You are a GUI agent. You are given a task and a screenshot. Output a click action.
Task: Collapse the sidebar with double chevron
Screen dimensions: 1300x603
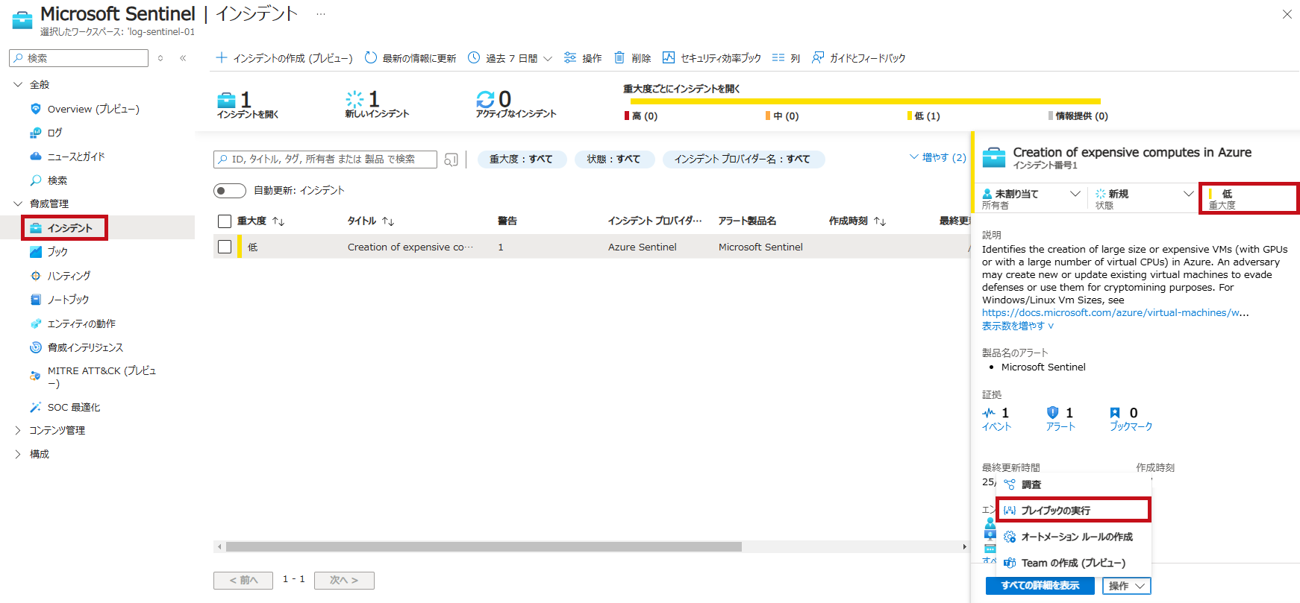point(183,58)
